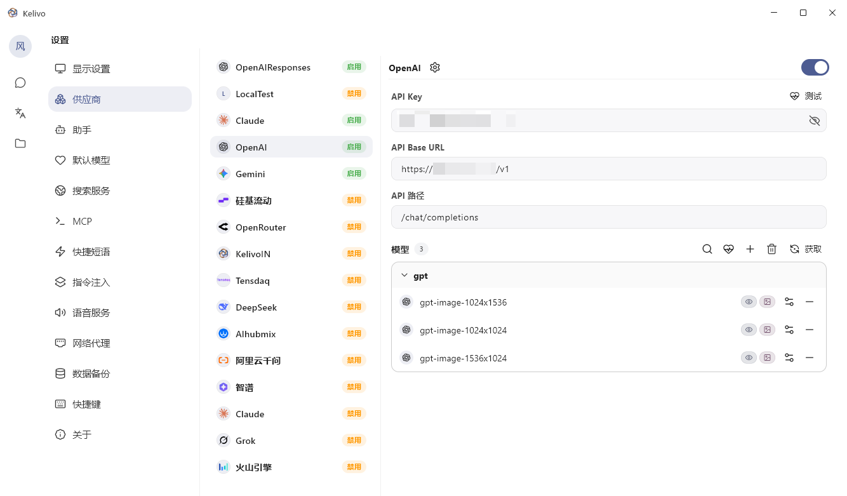847x496 pixels.
Task: Click the gear icon next to OpenAI title
Action: coord(435,67)
